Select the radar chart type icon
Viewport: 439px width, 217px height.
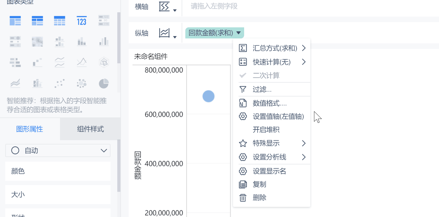click(x=104, y=62)
